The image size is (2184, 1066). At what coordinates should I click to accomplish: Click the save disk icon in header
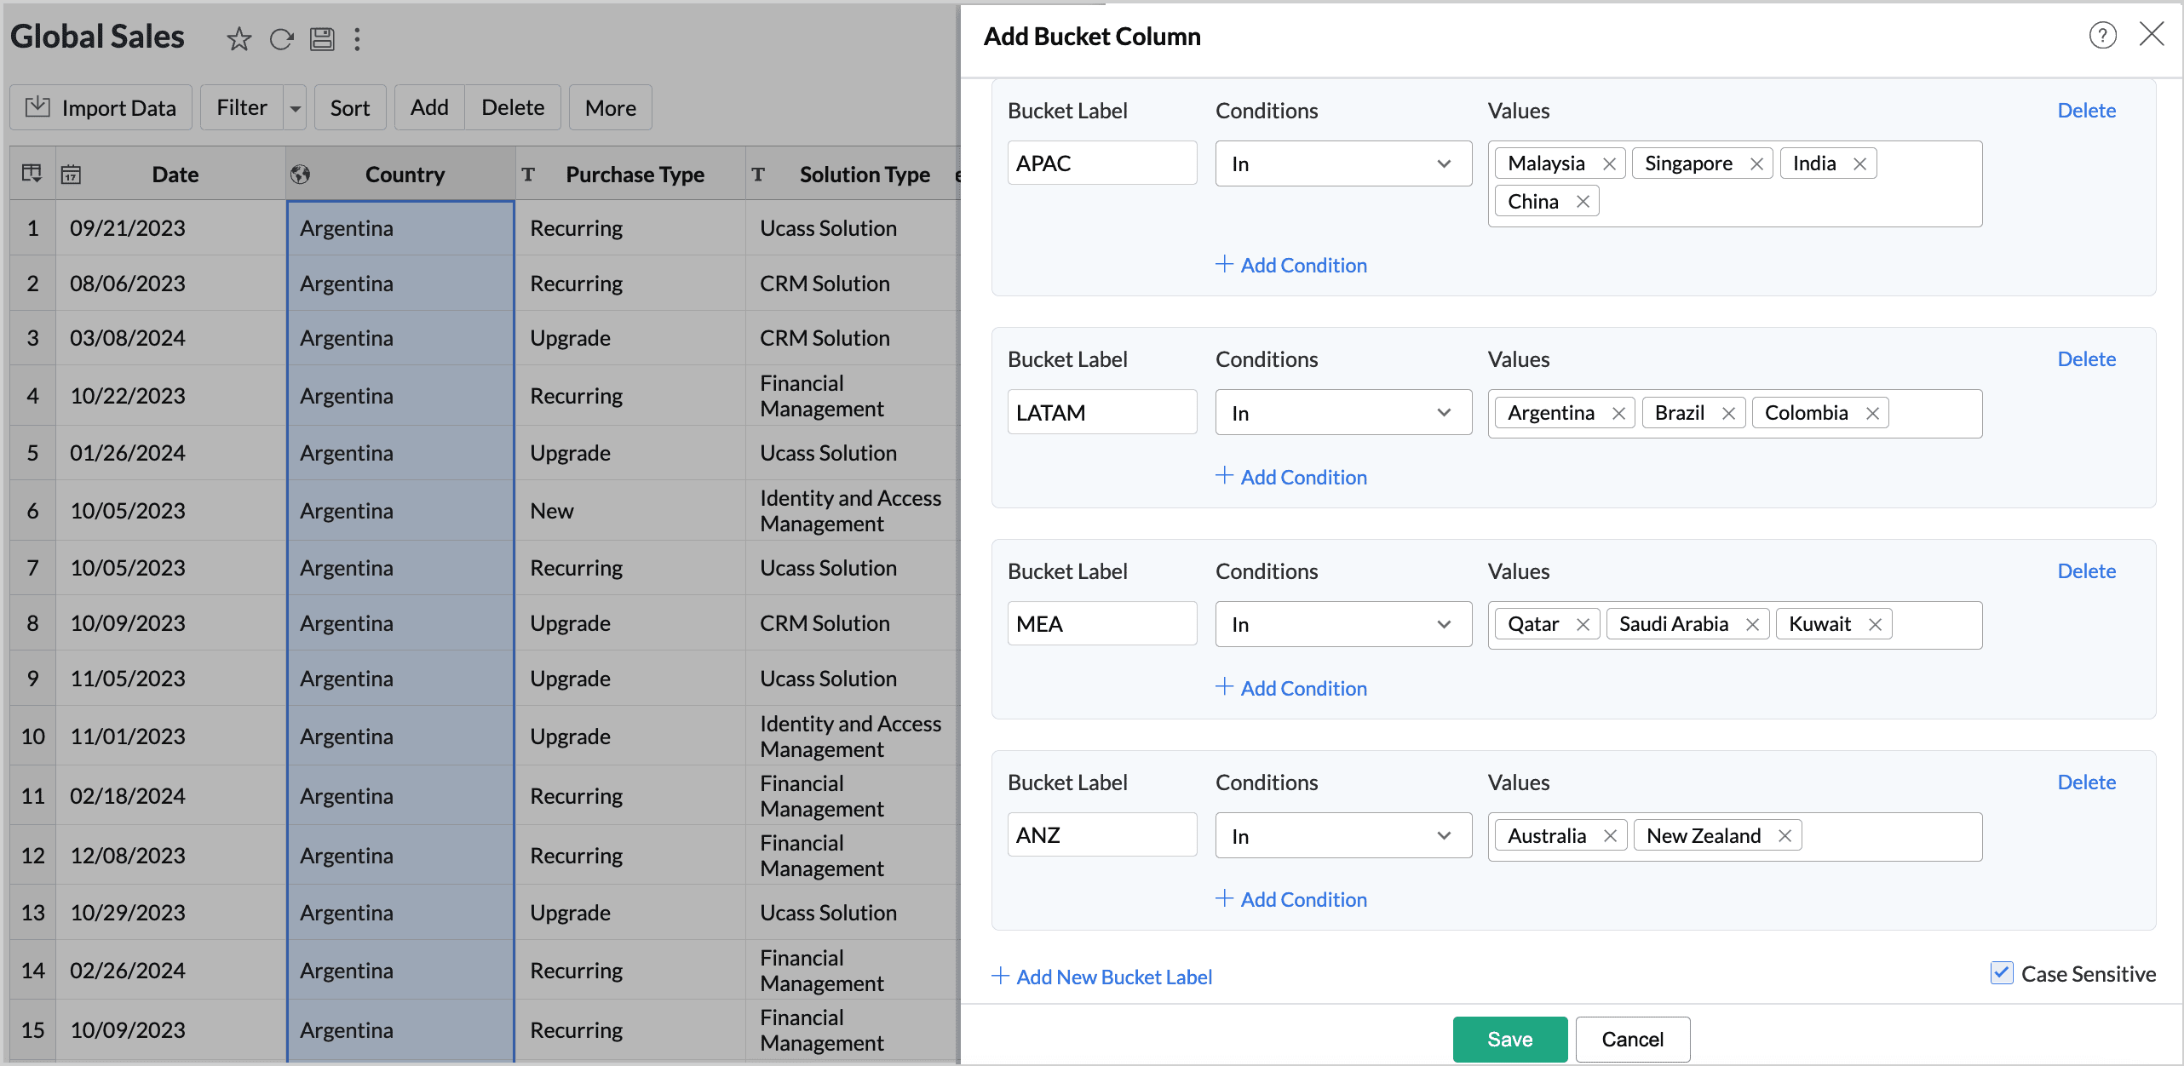pos(322,38)
